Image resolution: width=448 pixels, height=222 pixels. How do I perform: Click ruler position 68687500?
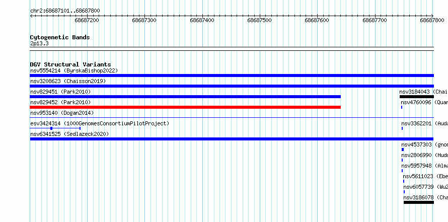point(259,20)
